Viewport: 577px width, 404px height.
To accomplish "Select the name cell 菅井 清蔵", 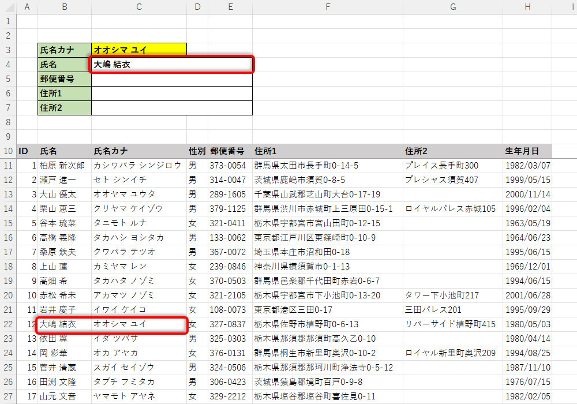I will click(65, 367).
